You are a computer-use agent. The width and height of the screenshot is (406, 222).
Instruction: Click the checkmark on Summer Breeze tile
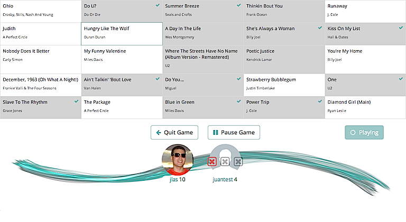[x=239, y=5]
